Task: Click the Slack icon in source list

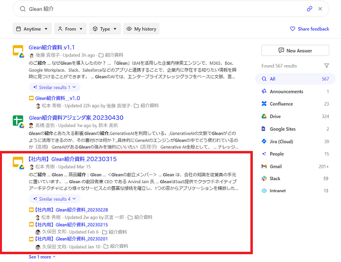Action: coord(264,179)
